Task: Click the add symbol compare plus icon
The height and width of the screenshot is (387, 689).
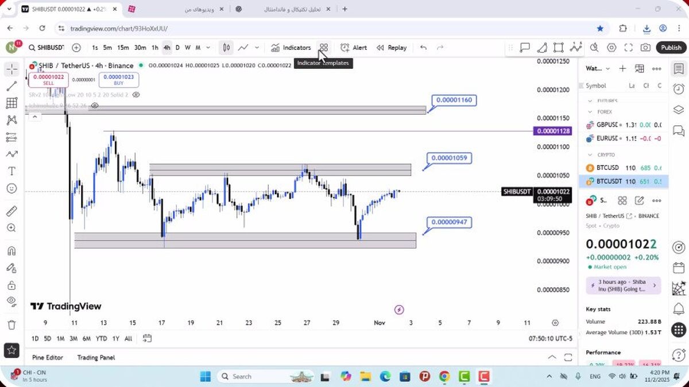Action: click(x=76, y=48)
